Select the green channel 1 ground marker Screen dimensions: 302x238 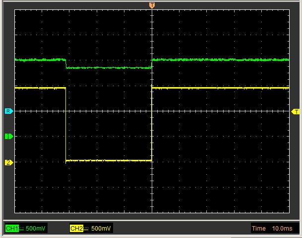9,137
